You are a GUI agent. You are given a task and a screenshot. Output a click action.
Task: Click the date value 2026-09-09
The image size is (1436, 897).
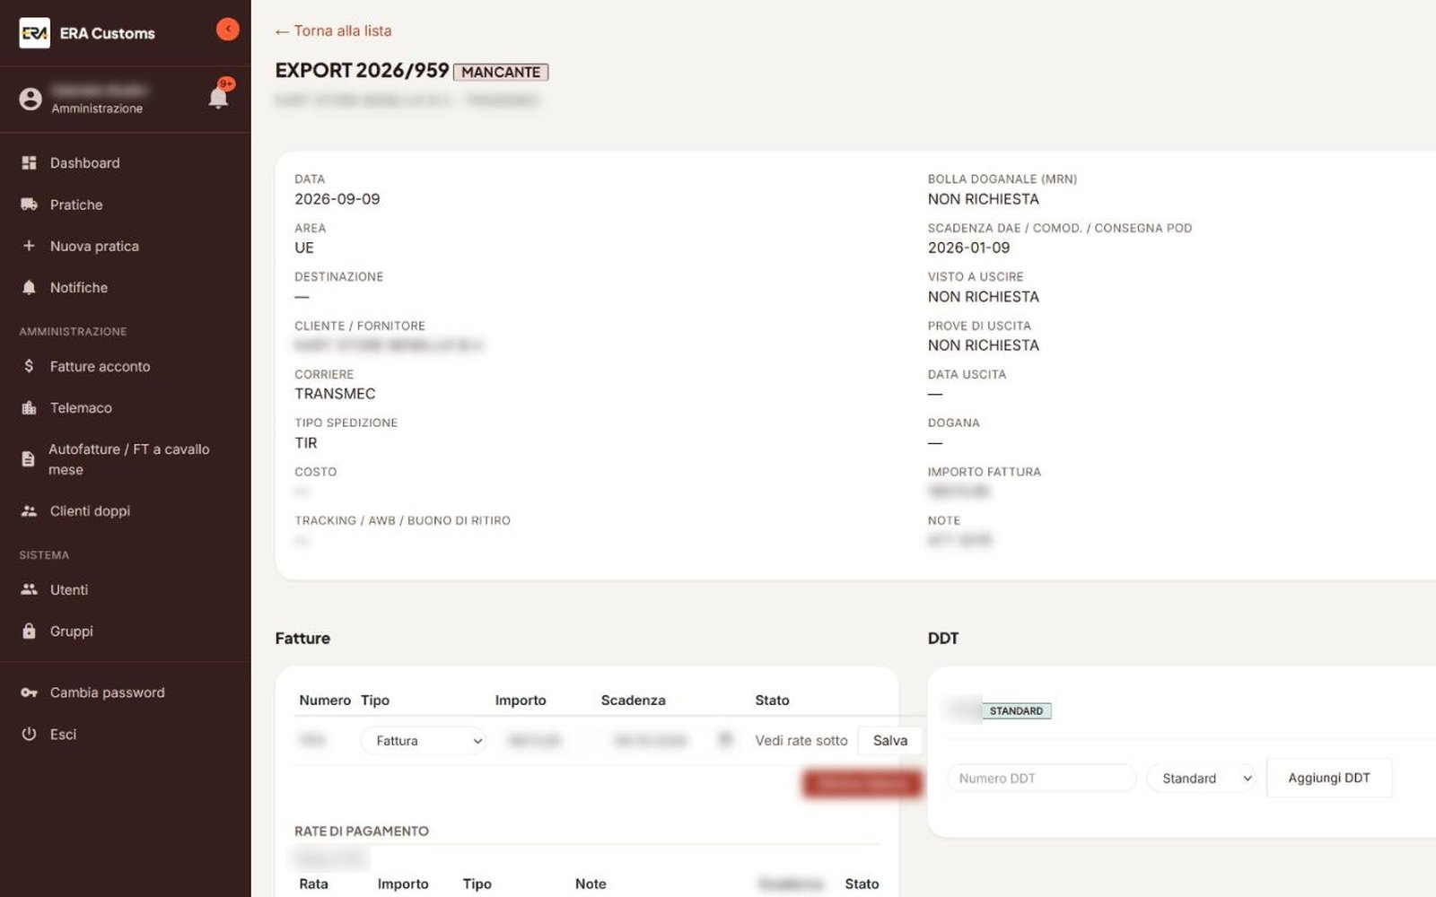(x=337, y=199)
